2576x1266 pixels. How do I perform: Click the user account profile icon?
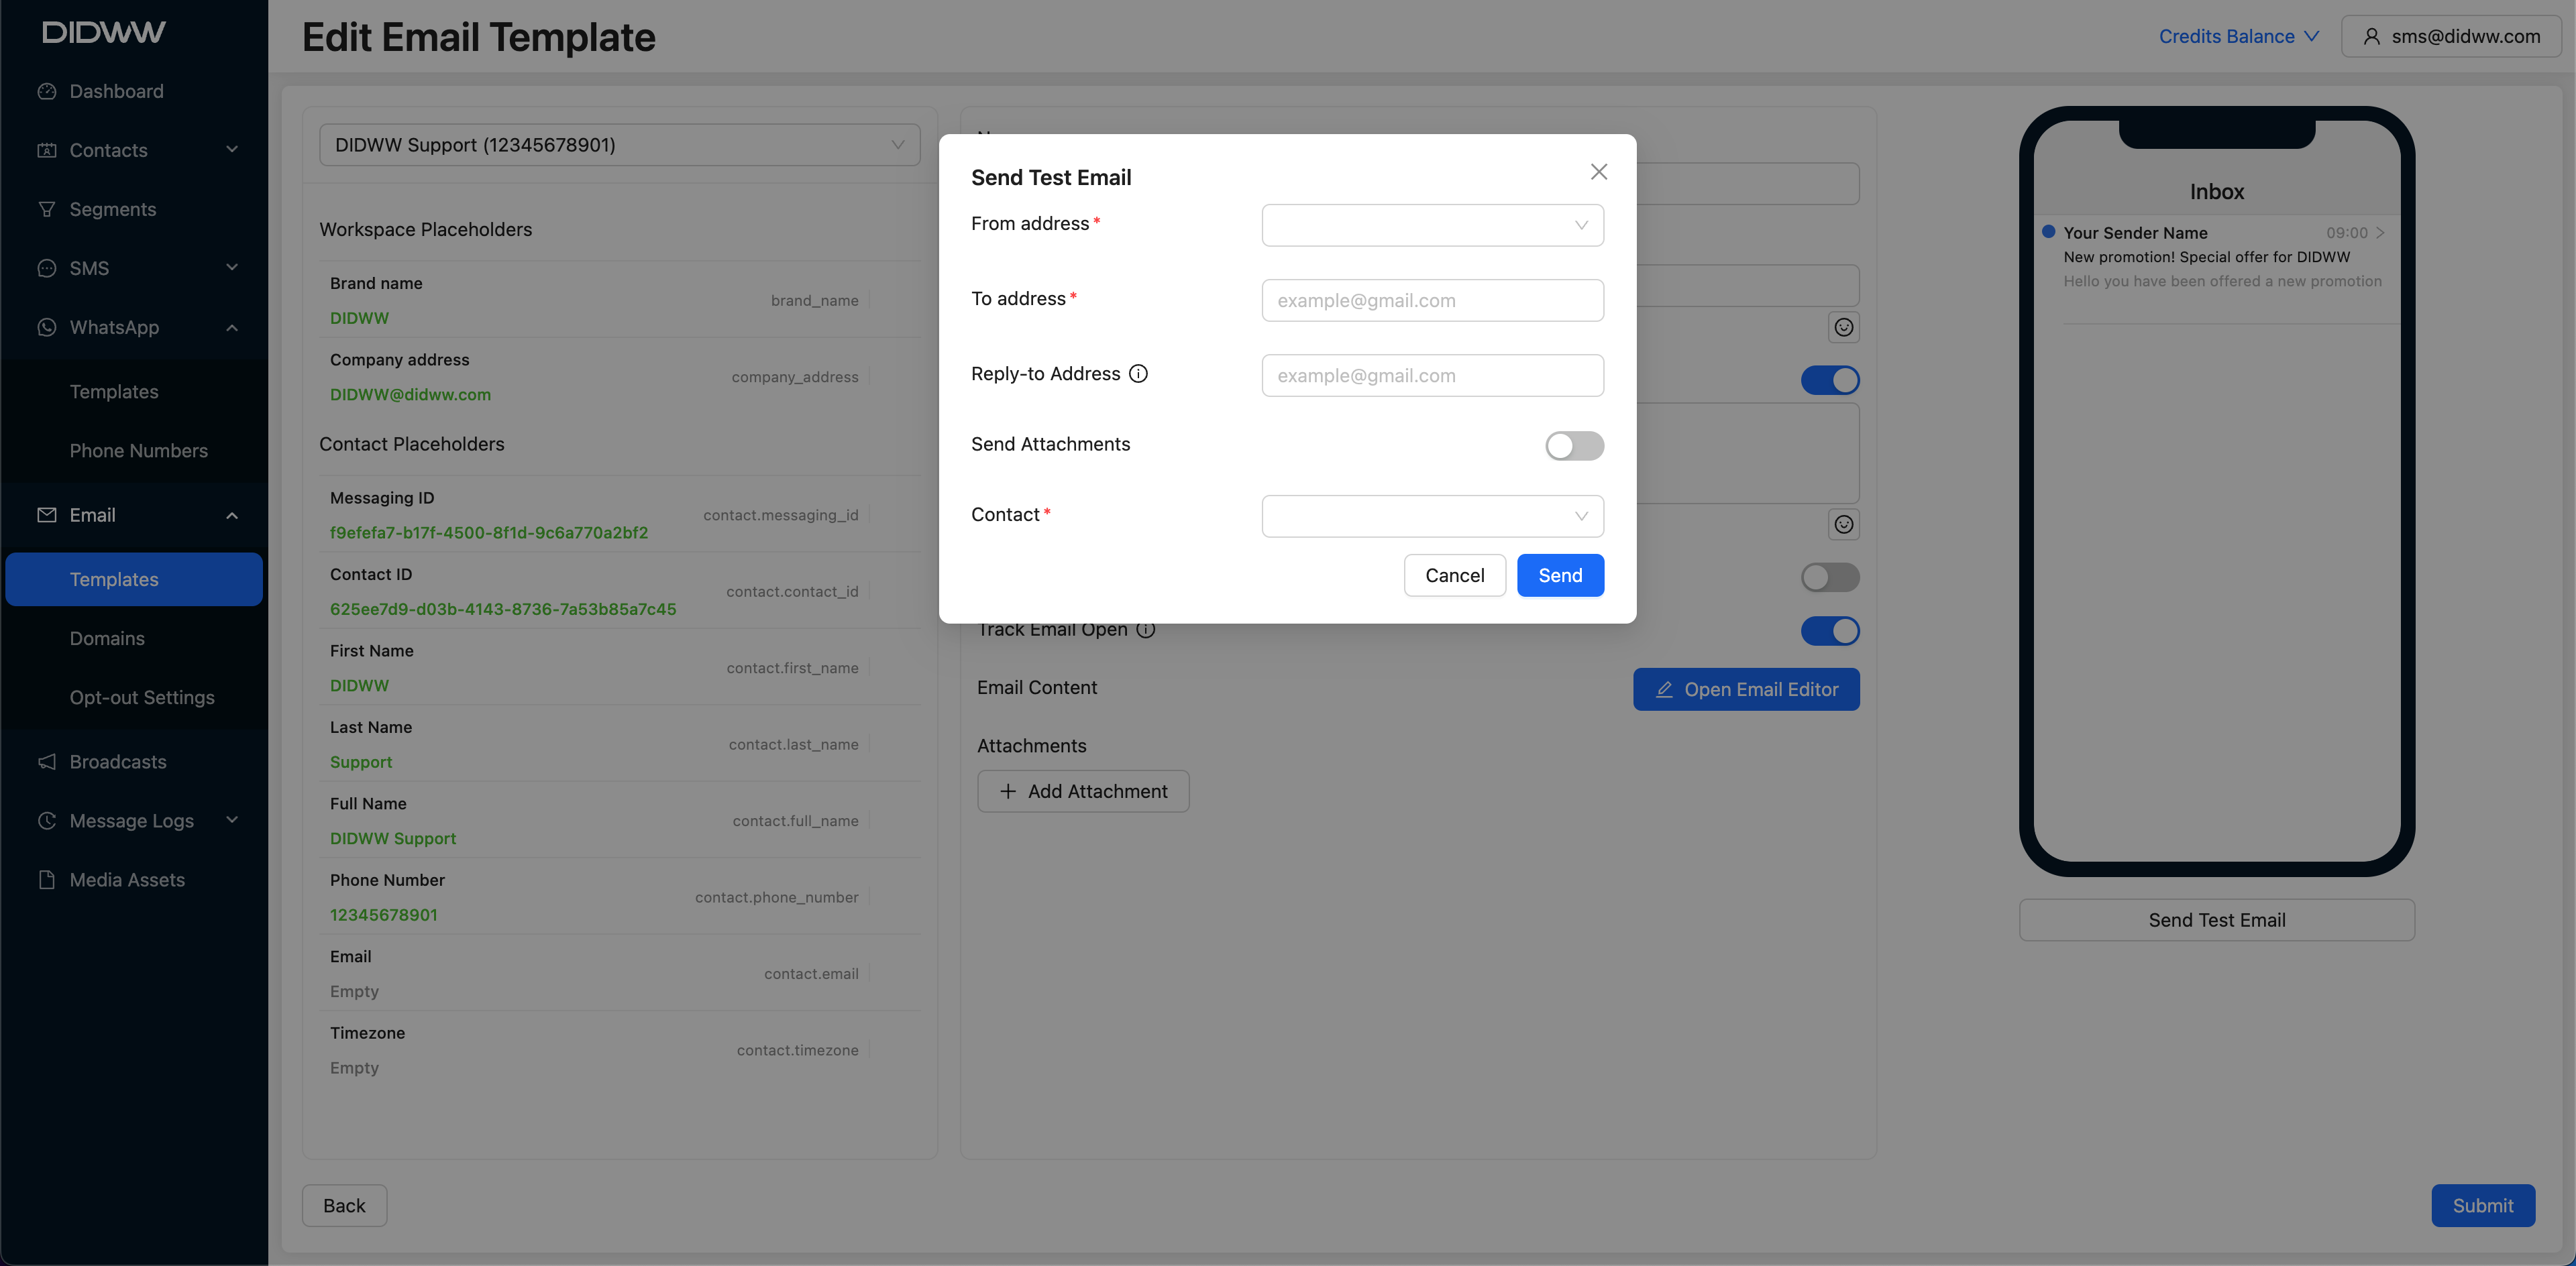tap(2371, 37)
